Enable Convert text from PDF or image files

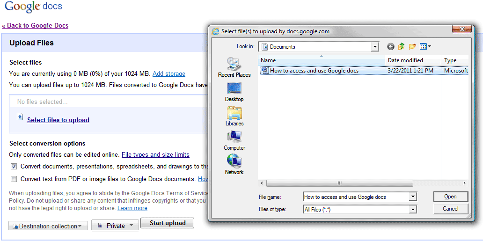point(14,179)
